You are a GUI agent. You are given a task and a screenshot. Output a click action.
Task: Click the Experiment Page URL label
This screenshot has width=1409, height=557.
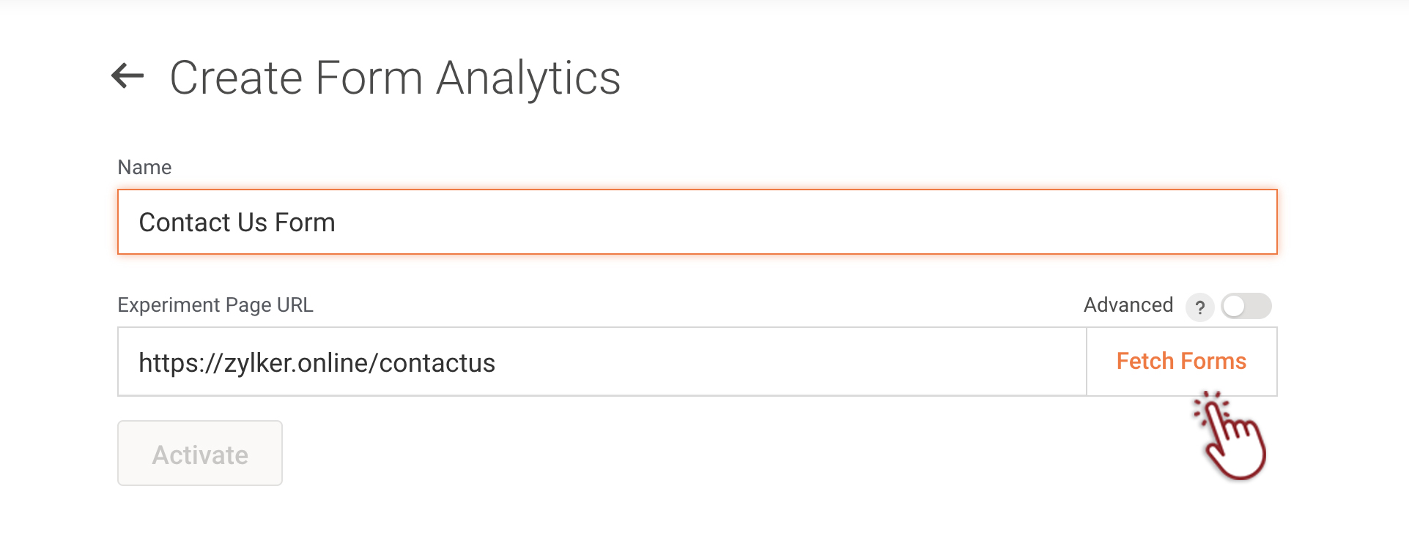[215, 305]
